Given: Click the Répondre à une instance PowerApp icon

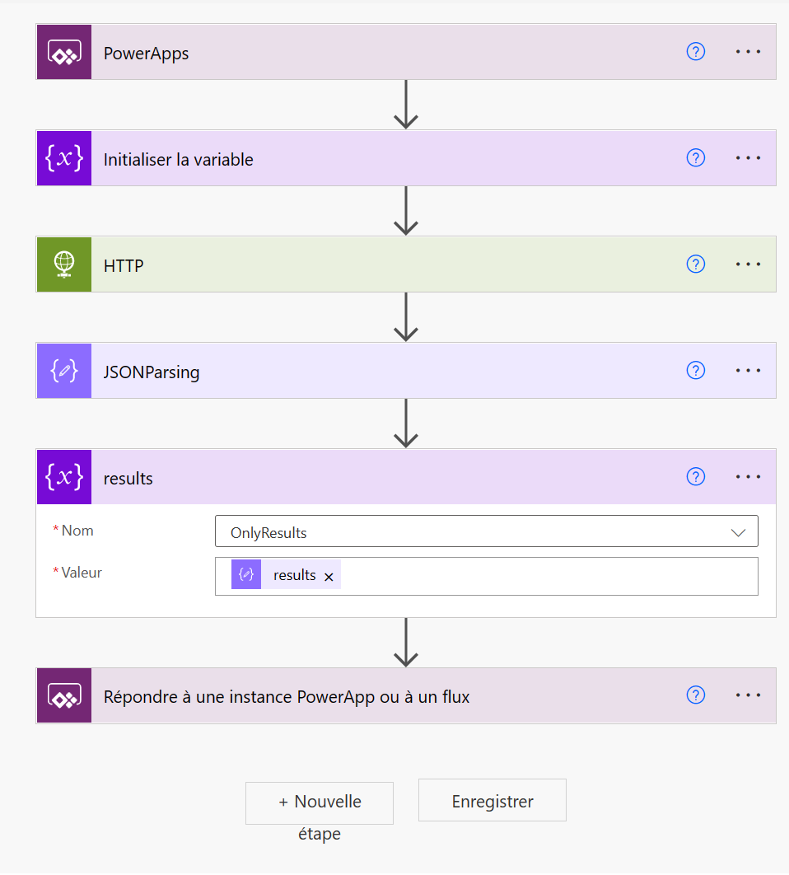Looking at the screenshot, I should point(64,695).
